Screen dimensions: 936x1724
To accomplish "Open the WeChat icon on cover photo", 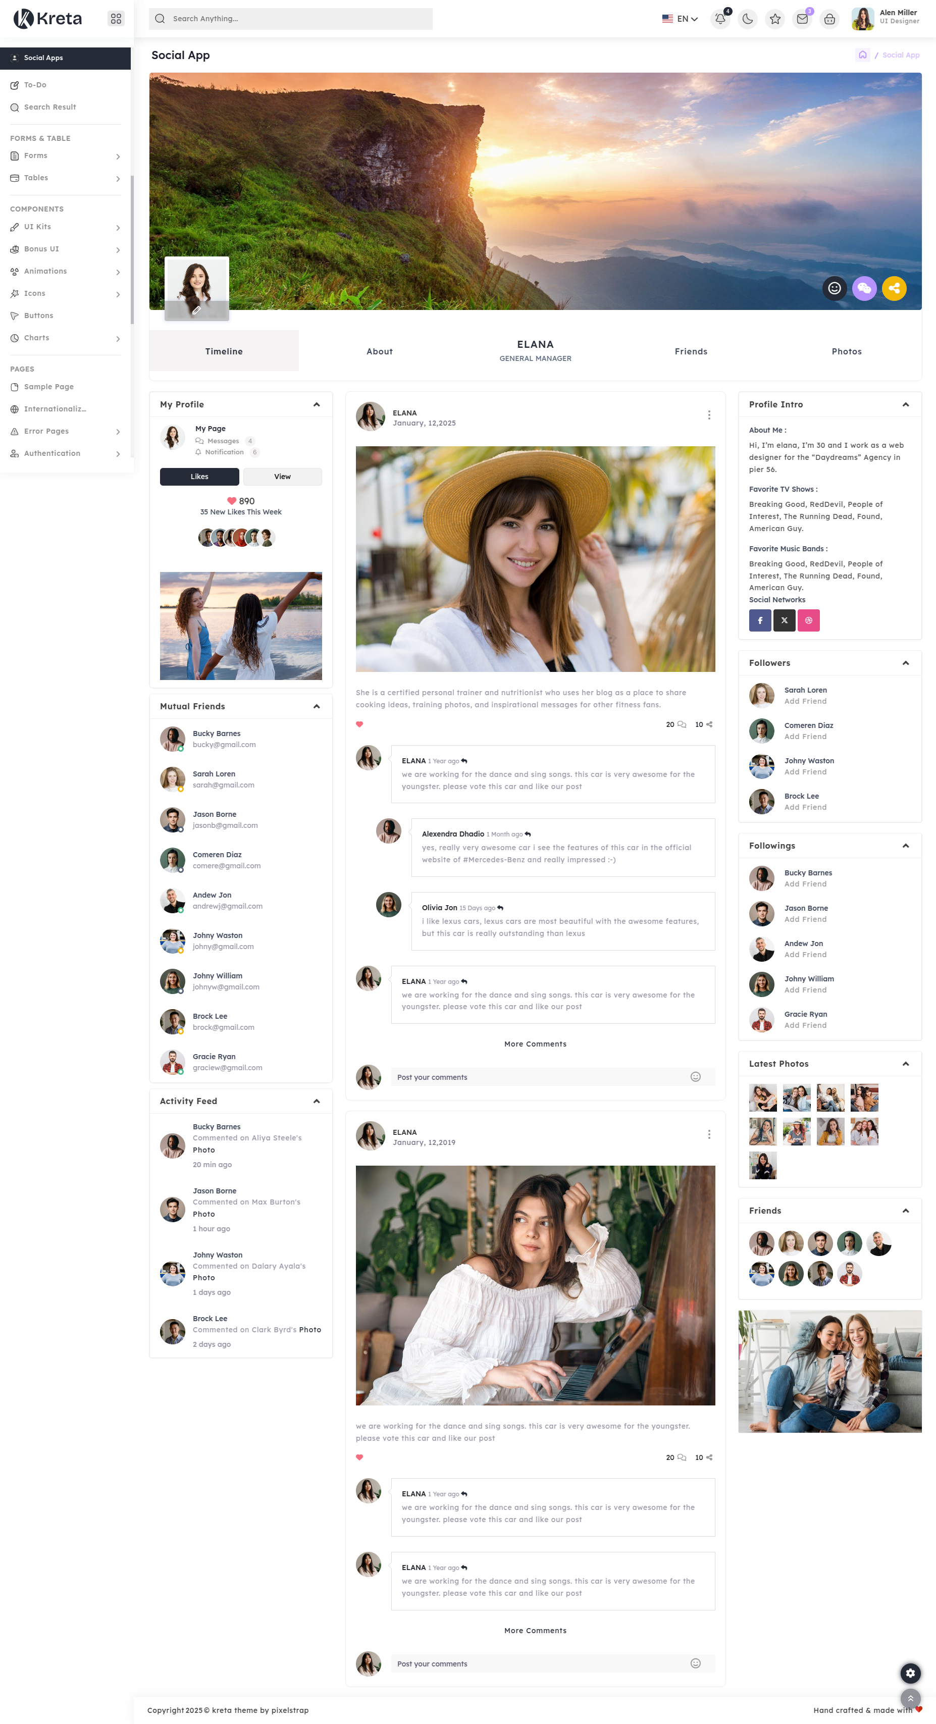I will (x=864, y=288).
